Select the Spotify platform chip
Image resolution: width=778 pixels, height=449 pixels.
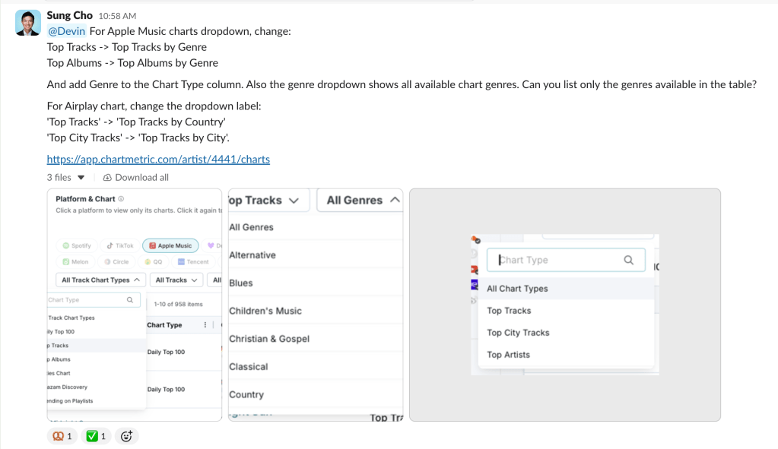77,246
